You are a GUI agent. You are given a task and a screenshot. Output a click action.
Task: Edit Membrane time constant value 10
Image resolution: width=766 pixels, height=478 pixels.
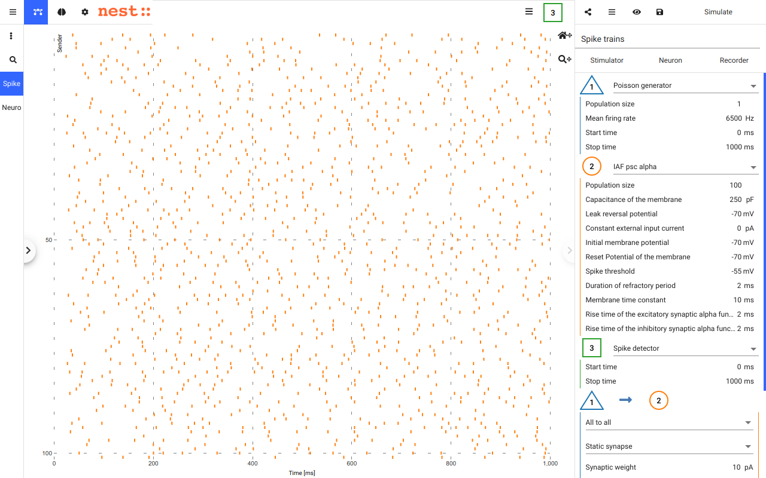click(x=737, y=300)
